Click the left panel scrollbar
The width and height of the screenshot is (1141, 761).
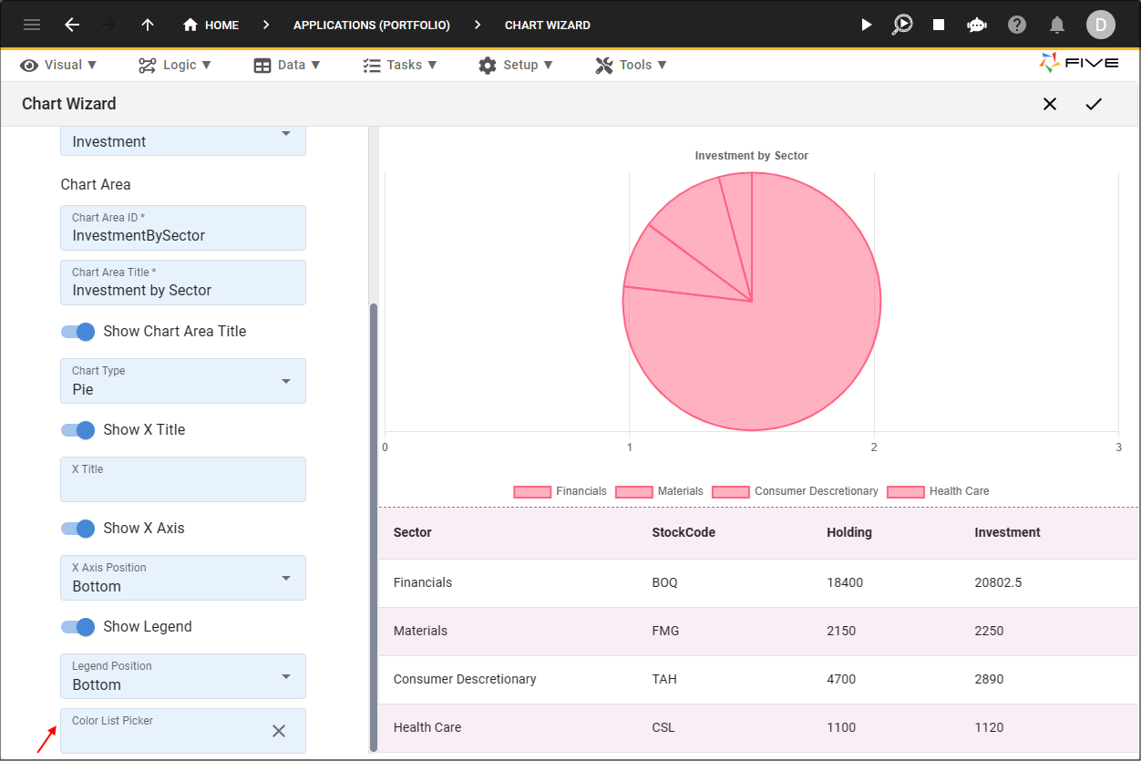[x=373, y=526]
